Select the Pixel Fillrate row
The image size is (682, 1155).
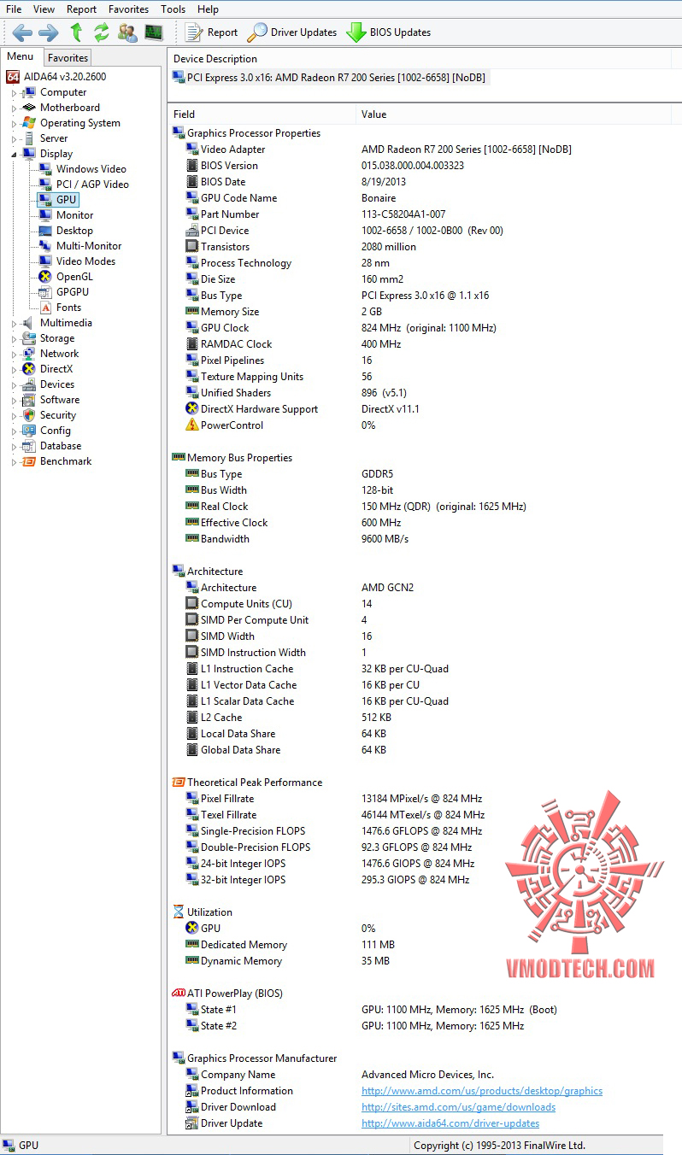[x=425, y=799]
